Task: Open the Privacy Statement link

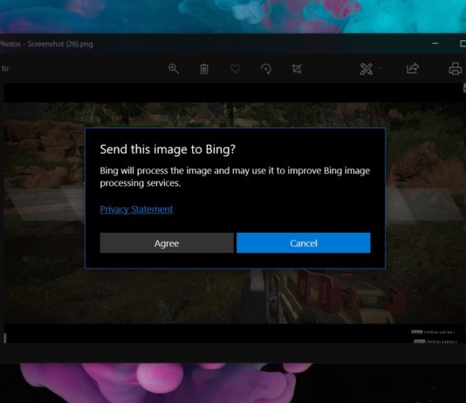Action: tap(136, 209)
